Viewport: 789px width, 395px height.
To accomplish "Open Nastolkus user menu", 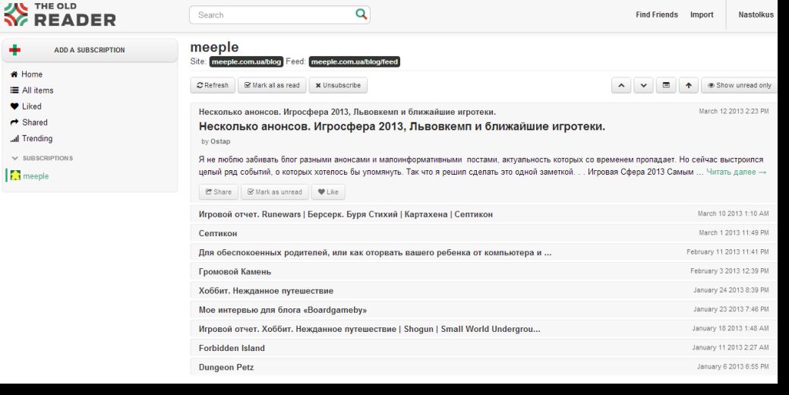I will click(756, 14).
